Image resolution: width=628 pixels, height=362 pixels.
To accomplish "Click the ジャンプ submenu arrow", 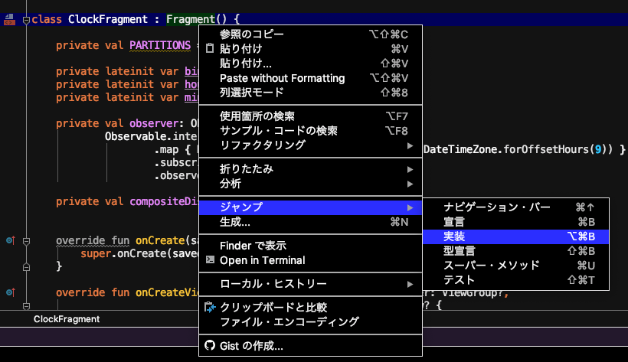I will pyautogui.click(x=410, y=207).
